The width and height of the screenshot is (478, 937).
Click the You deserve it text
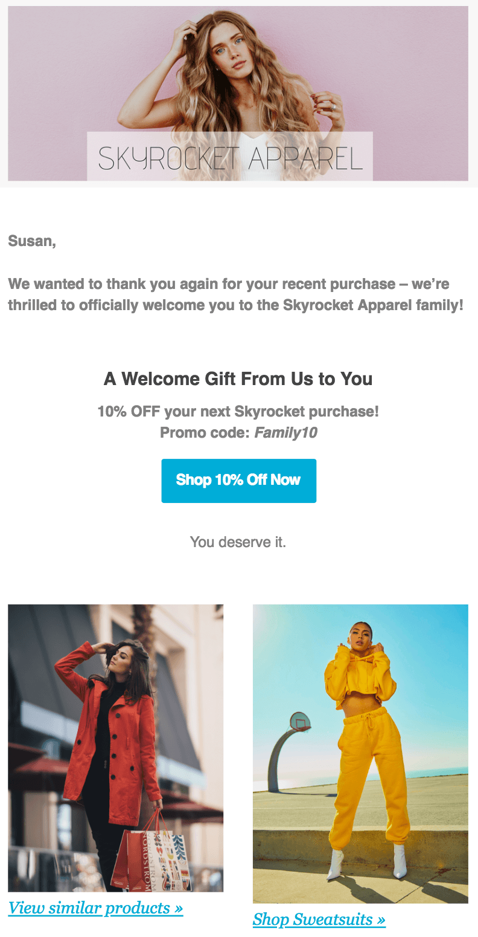click(238, 542)
